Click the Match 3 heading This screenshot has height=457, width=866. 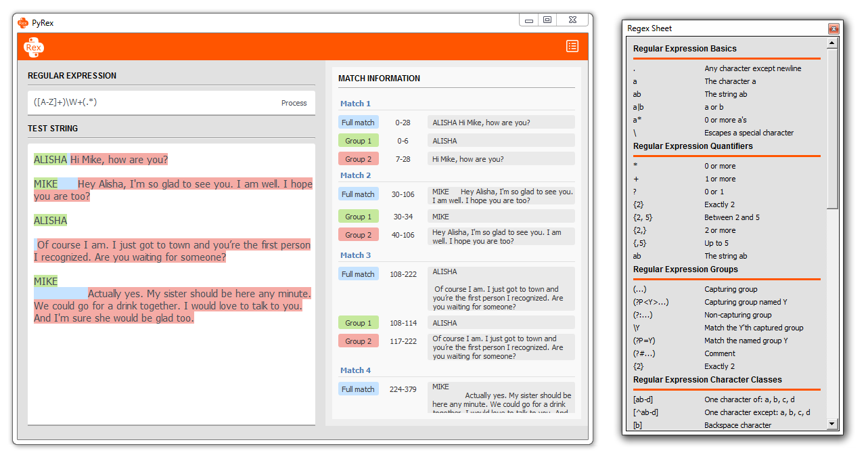coord(355,255)
